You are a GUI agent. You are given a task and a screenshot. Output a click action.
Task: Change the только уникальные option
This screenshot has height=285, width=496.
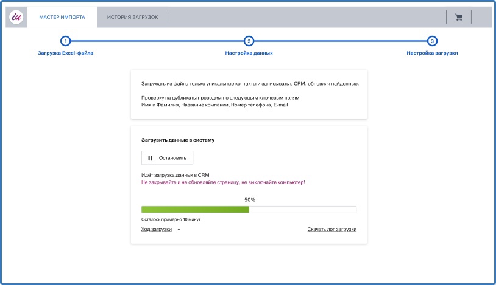pos(211,84)
